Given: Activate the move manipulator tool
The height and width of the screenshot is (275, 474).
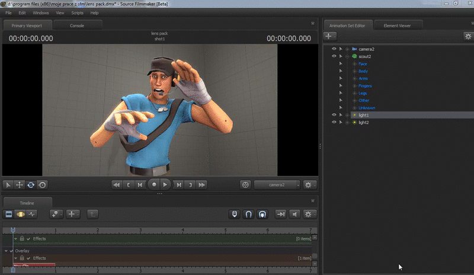Looking at the screenshot, I should tap(20, 185).
